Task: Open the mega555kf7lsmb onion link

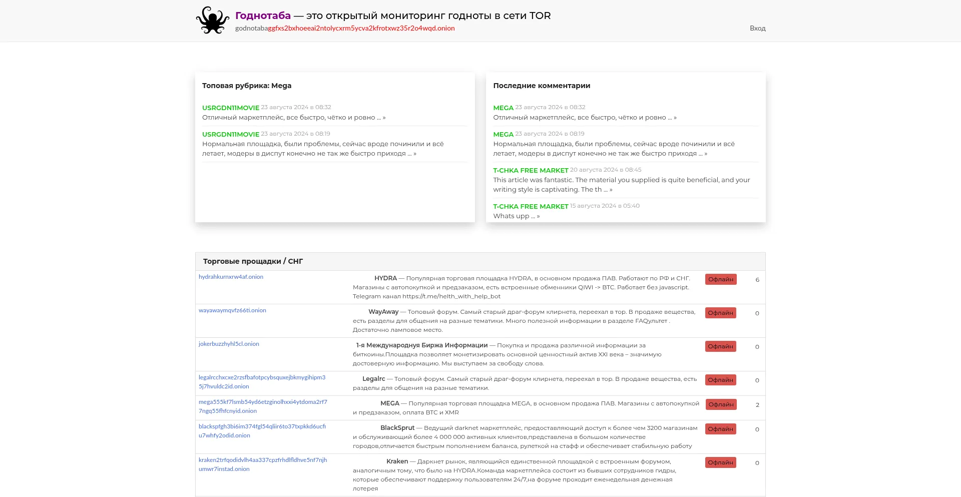Action: pos(263,406)
